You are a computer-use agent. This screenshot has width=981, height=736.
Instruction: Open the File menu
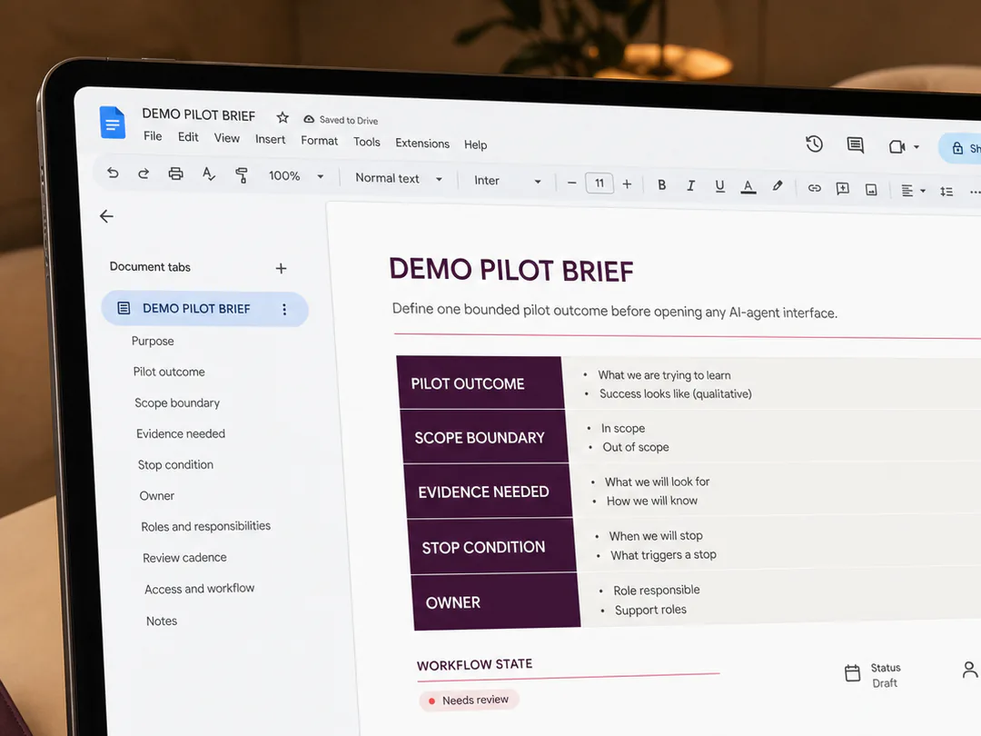[153, 135]
